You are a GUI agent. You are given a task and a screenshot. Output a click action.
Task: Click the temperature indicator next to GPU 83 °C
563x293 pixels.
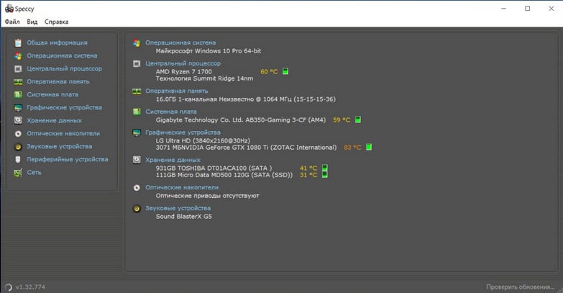[x=368, y=147]
